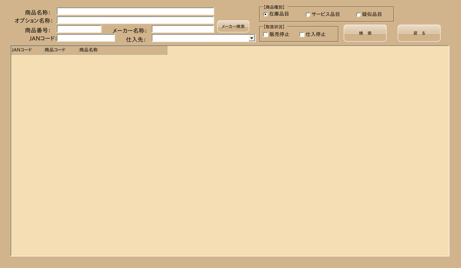The image size is (461, 268).
Task: Run the search with 検索 button
Action: [x=365, y=33]
